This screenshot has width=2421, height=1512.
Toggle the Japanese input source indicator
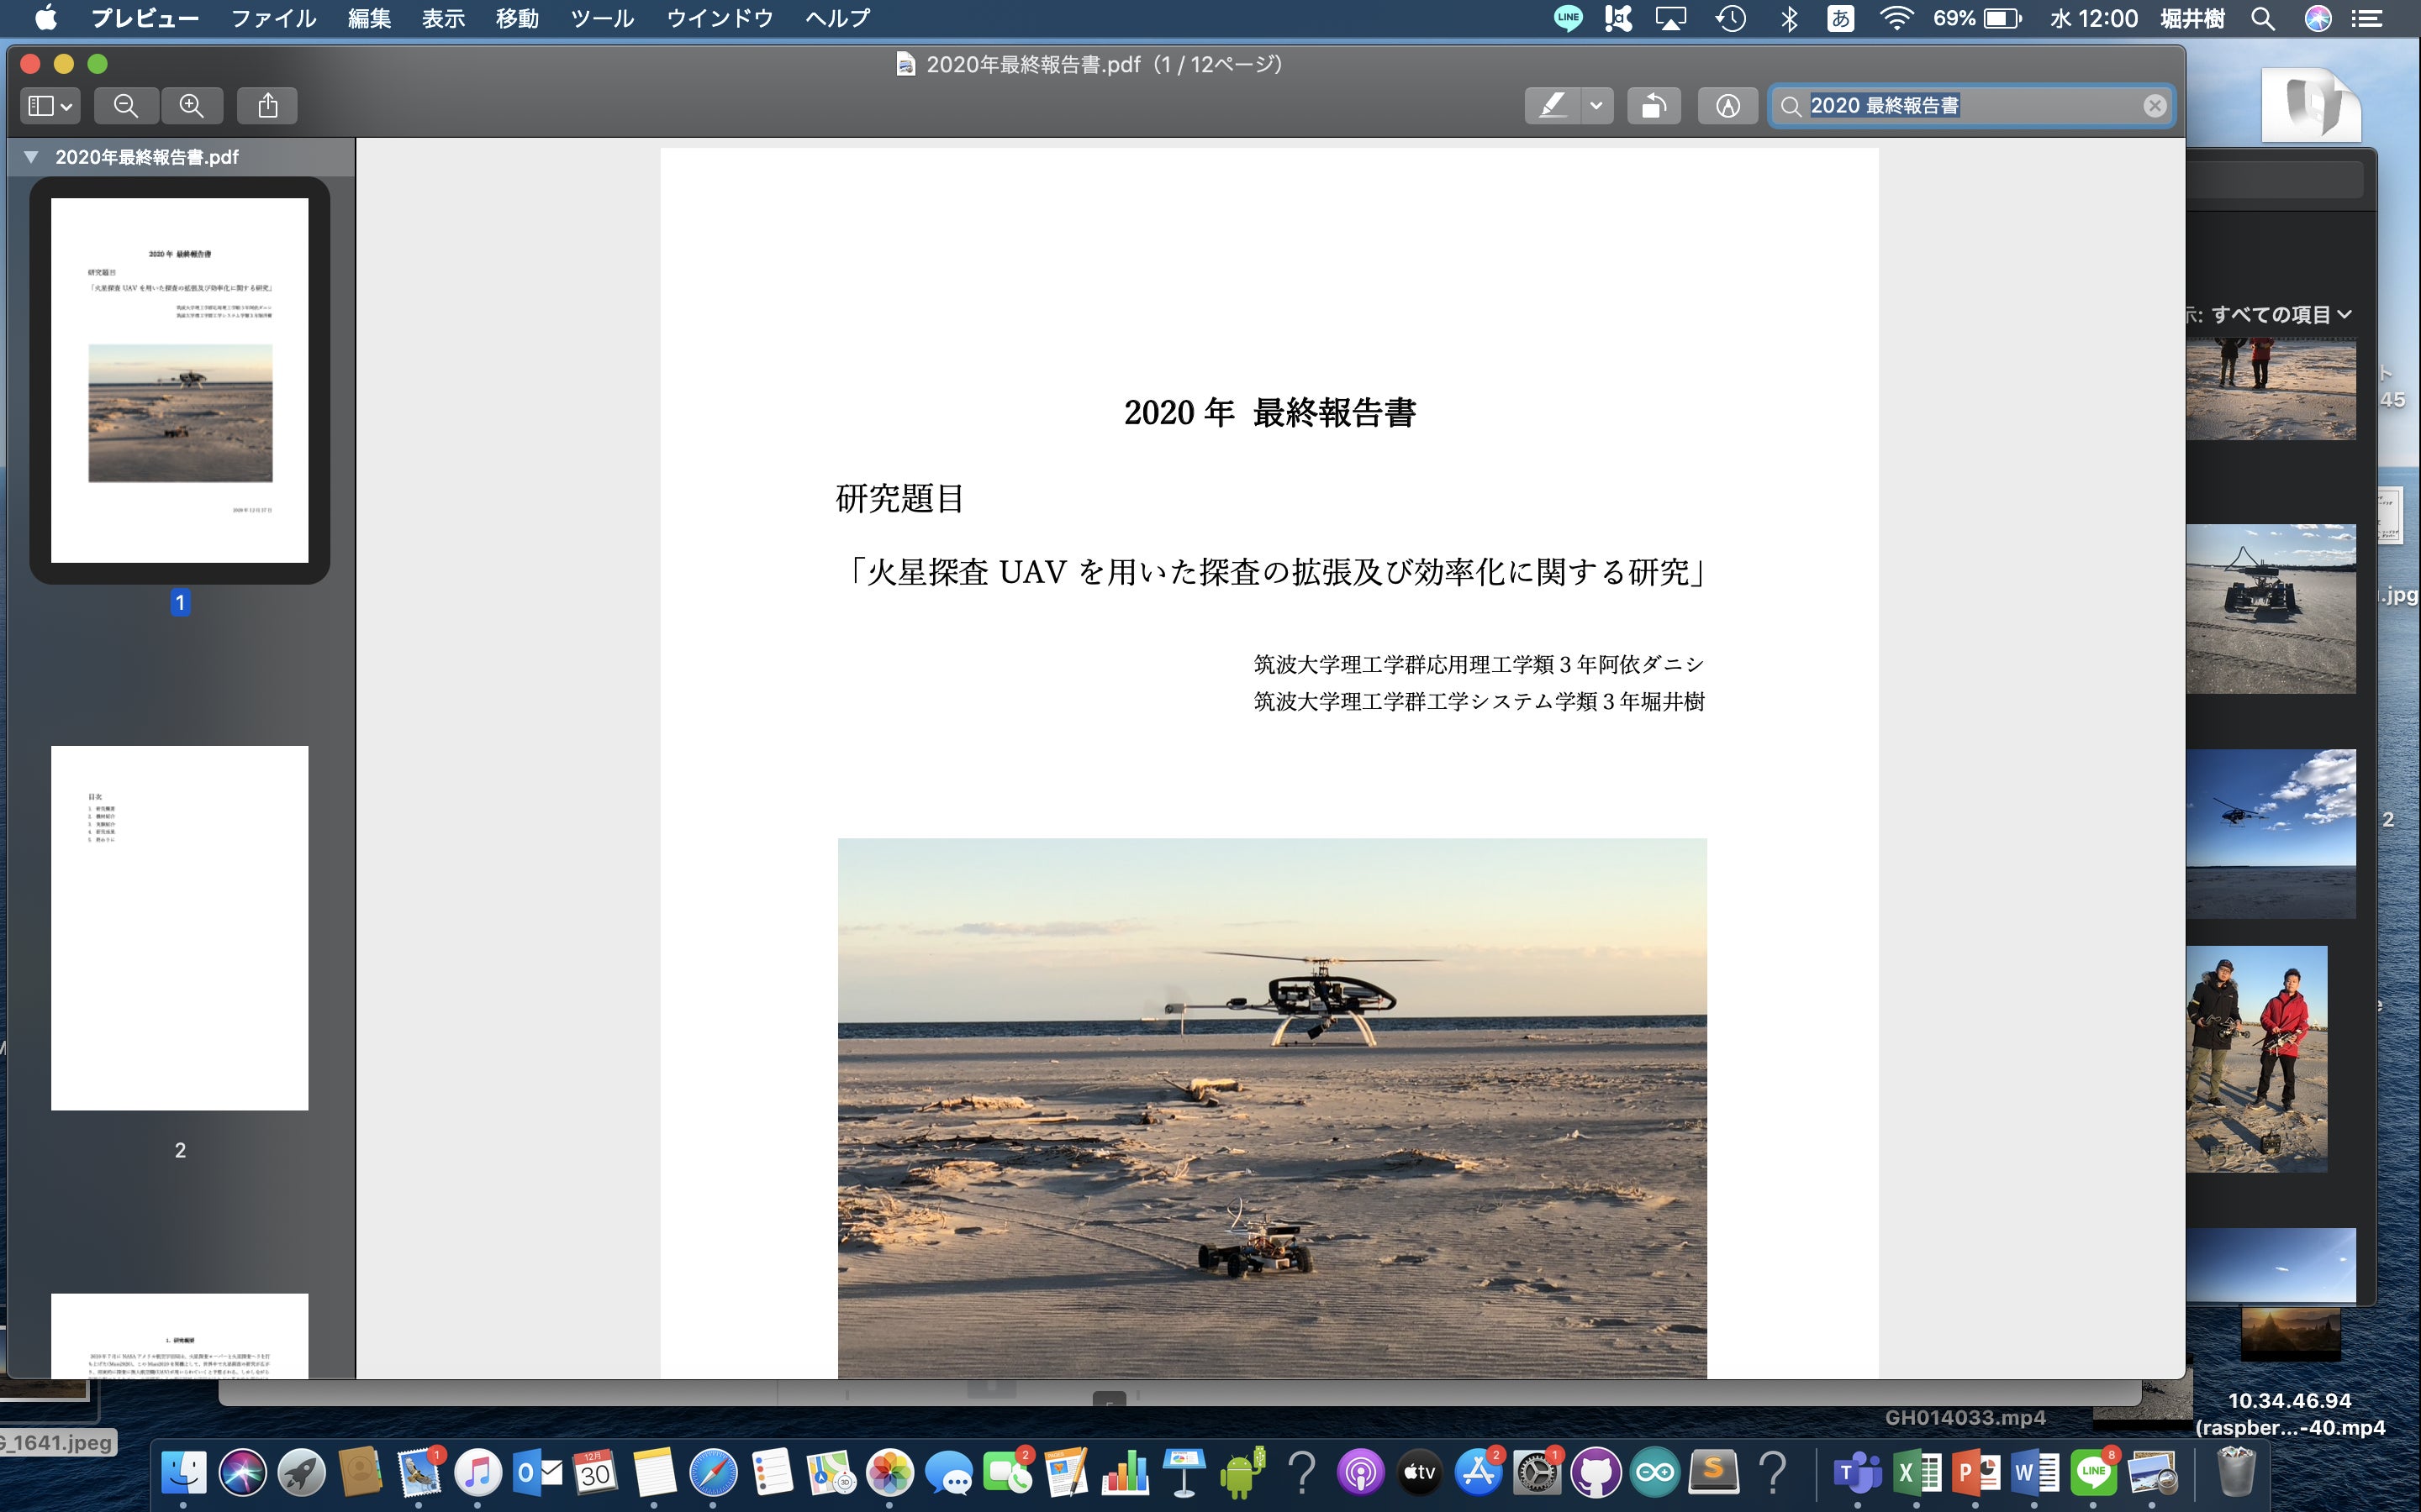coord(1840,18)
